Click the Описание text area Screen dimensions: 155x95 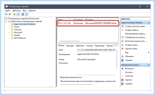[96, 68]
